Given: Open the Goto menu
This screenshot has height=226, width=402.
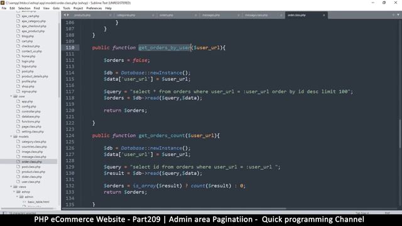Looking at the screenshot, I should pos(56,8).
